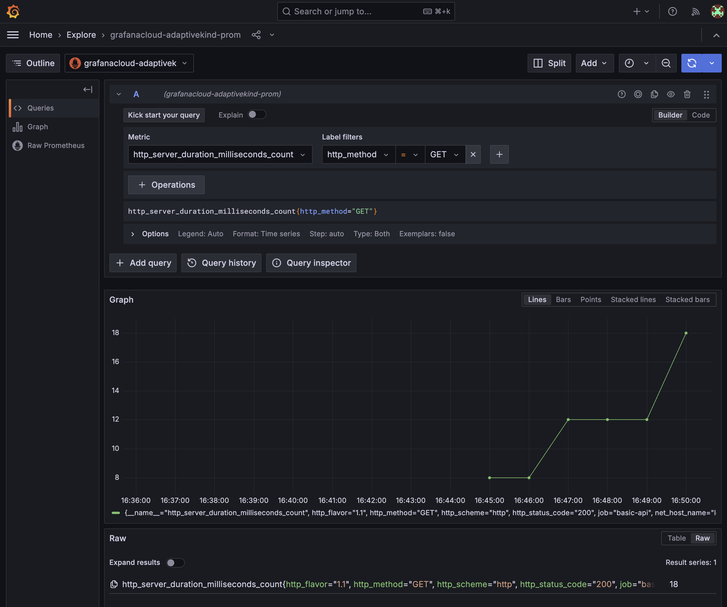Collapse the top navigation bar chevron
This screenshot has width=727, height=607.
716,35
